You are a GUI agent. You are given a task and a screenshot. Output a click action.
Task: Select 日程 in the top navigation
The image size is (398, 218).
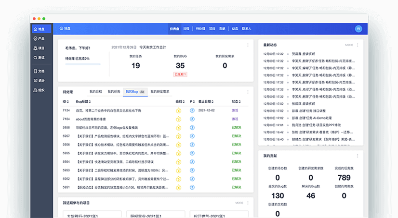pos(186,29)
